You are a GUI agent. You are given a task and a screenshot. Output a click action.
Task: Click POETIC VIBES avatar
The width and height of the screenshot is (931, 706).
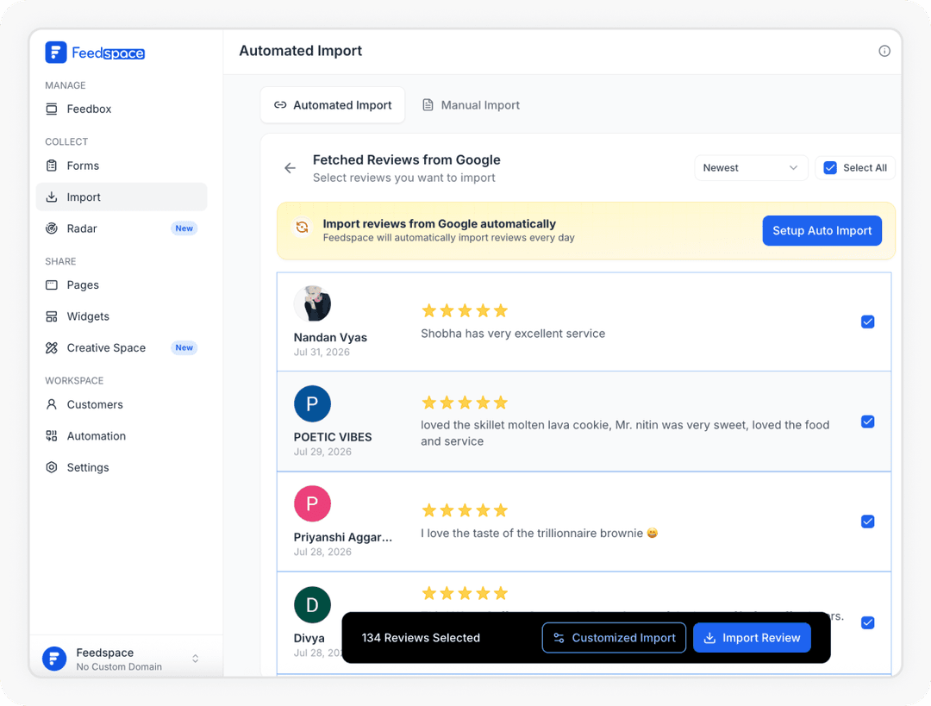pyautogui.click(x=312, y=403)
